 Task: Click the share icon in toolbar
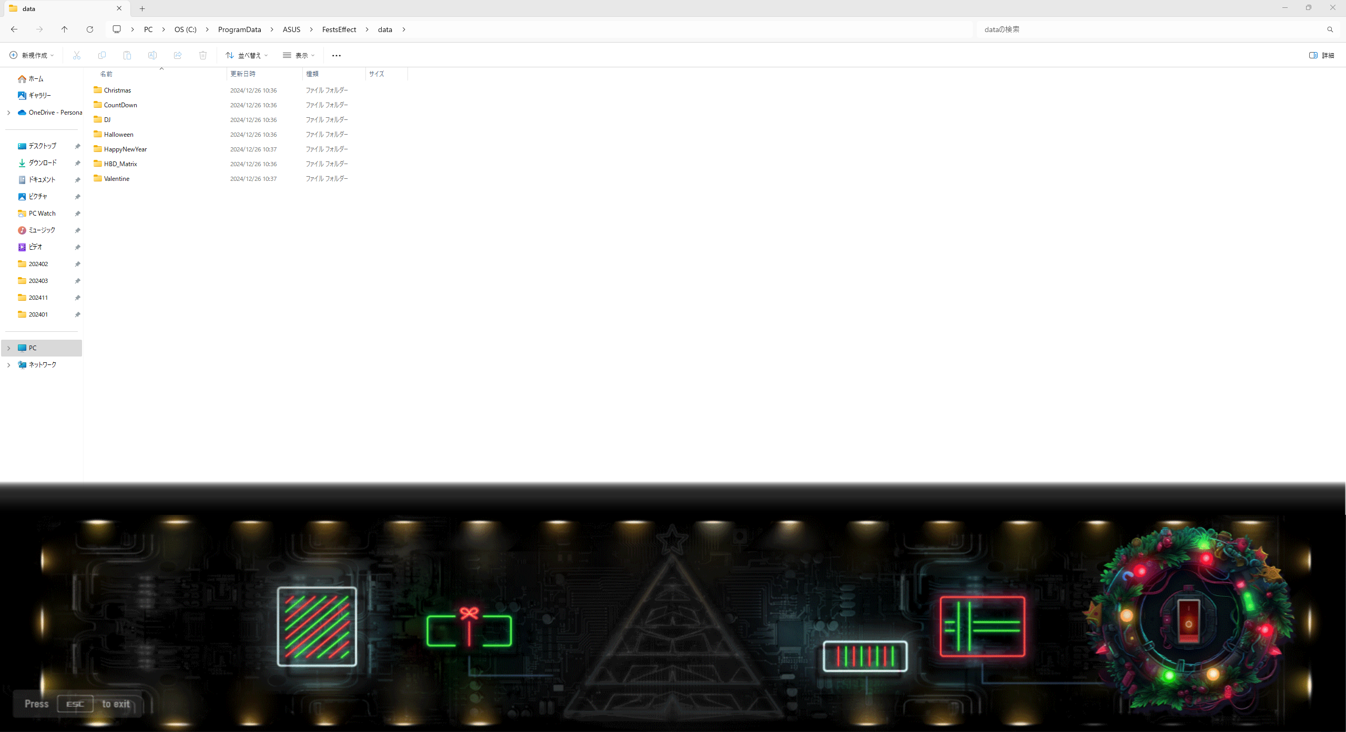point(178,55)
